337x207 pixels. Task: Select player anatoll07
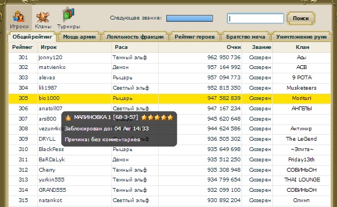point(51,109)
